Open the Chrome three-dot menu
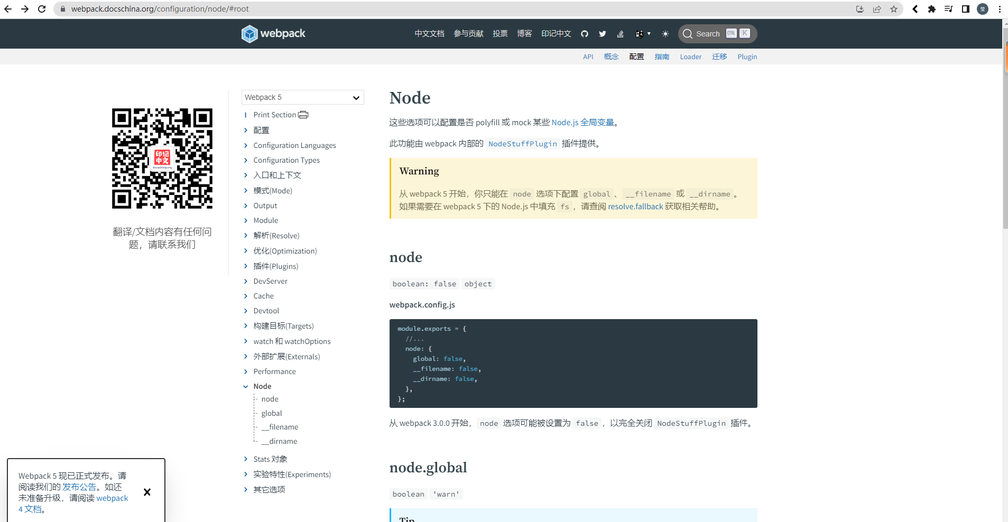The width and height of the screenshot is (1008, 522). 1000,9
